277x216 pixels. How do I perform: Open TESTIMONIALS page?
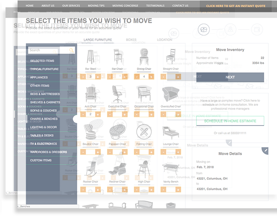click(x=155, y=6)
